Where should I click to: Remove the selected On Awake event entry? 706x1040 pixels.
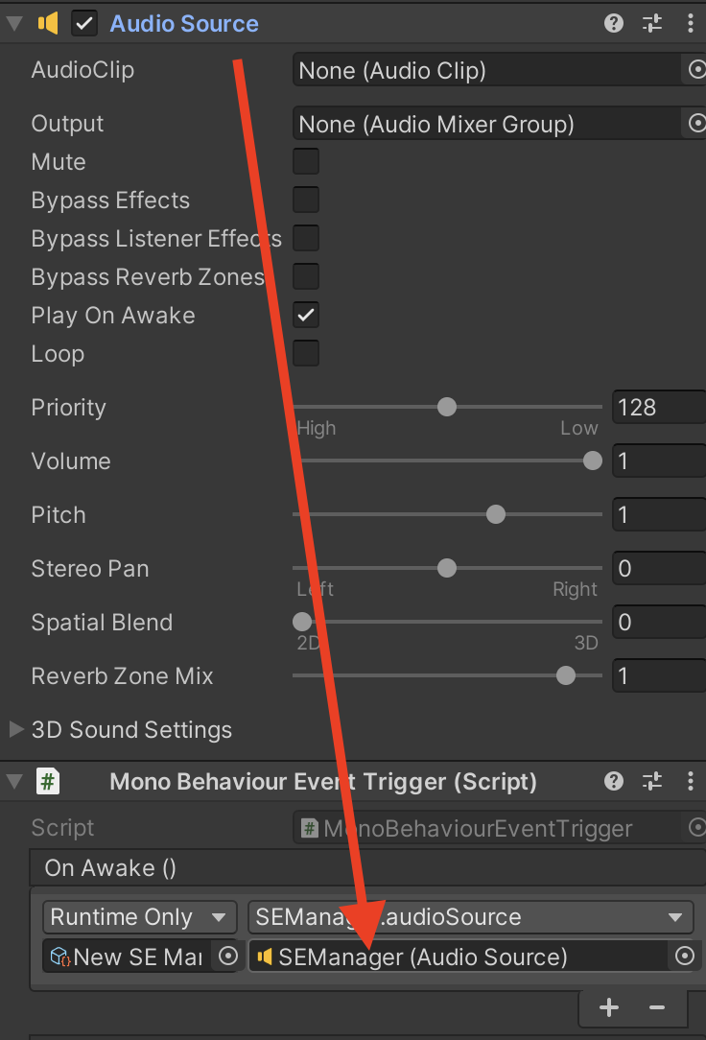click(x=659, y=1008)
